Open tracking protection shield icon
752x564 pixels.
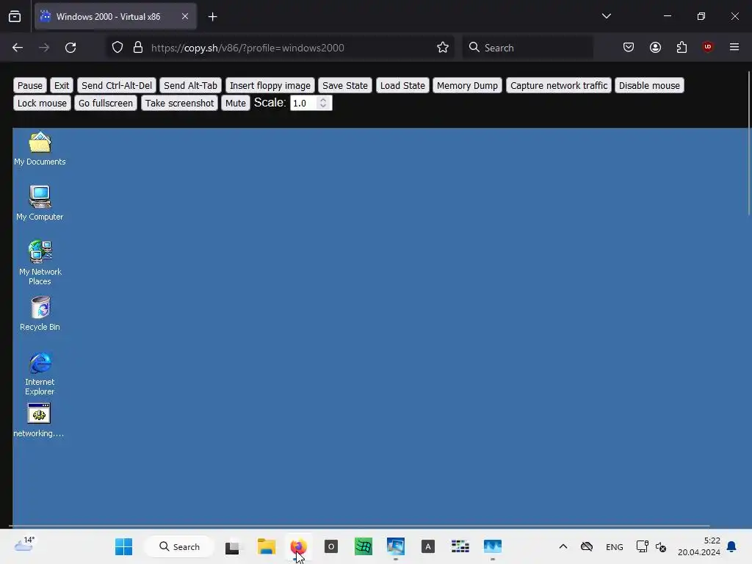(x=117, y=48)
